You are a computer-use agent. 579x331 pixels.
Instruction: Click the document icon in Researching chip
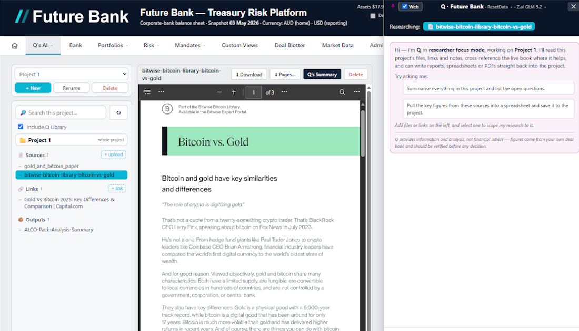coord(430,27)
